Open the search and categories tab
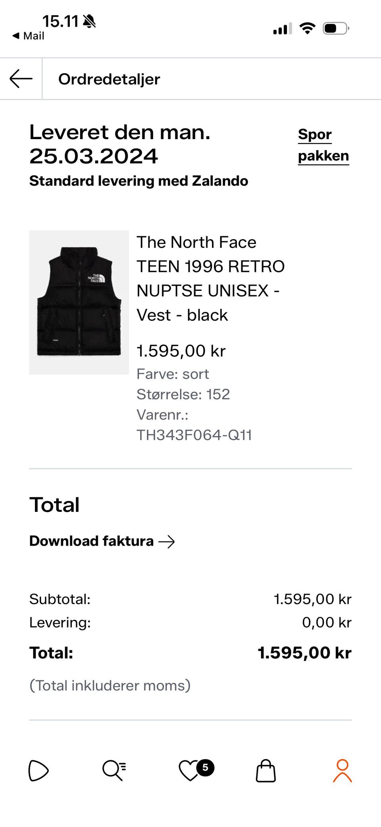The height and width of the screenshot is (827, 381). pyautogui.click(x=114, y=771)
